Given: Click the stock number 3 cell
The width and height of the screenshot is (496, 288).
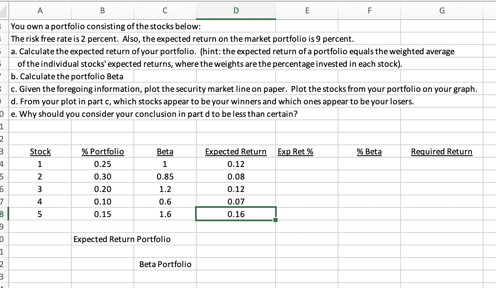Looking at the screenshot, I should point(40,189).
